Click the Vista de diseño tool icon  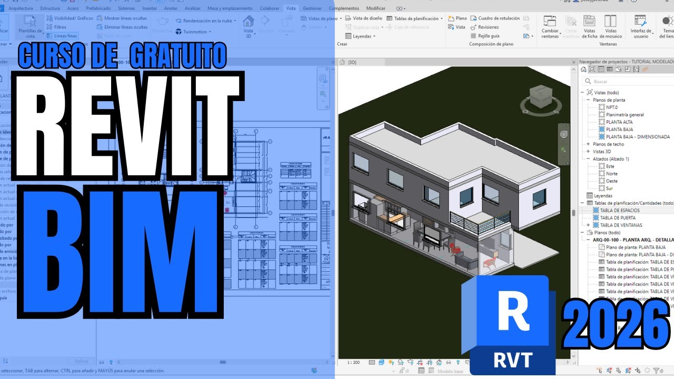(x=349, y=18)
